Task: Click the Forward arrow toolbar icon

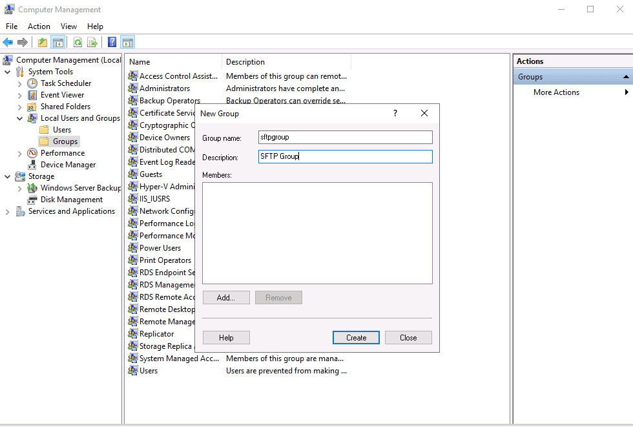Action: [23, 42]
